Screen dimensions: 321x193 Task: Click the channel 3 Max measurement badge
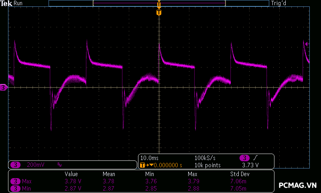pos(15,181)
